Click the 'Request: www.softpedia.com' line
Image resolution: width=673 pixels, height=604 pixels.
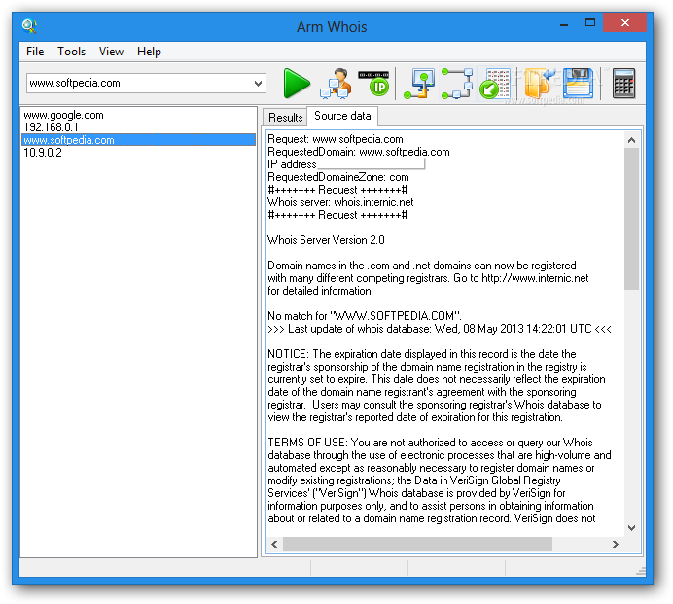pyautogui.click(x=336, y=139)
